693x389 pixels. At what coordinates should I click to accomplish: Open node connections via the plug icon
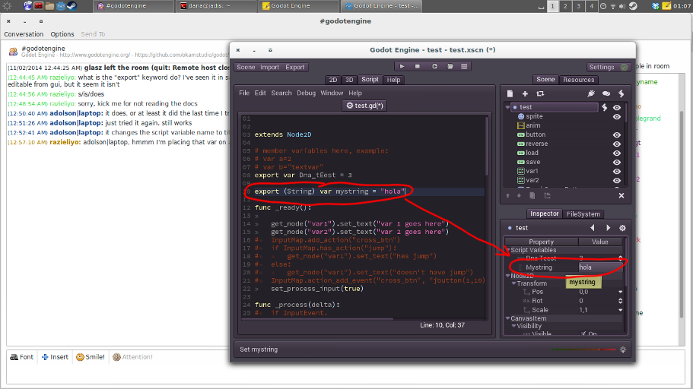pyautogui.click(x=591, y=93)
